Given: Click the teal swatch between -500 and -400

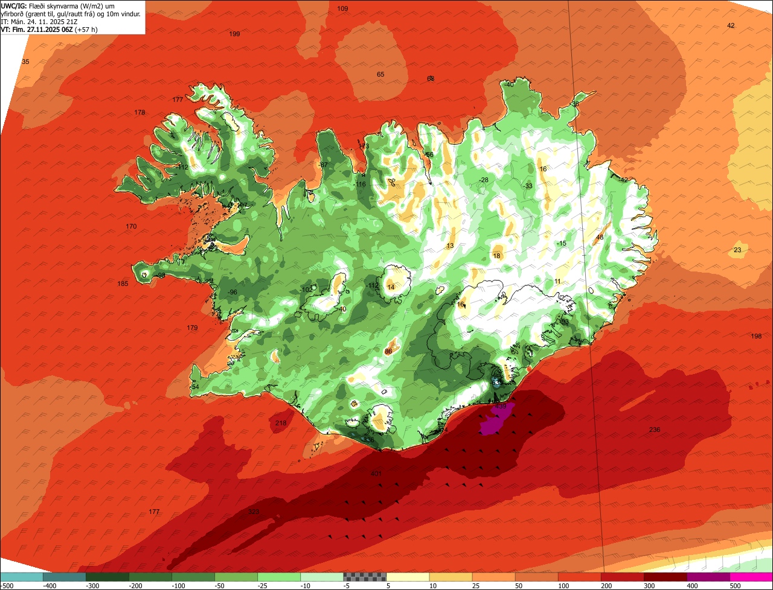Looking at the screenshot, I should pos(21,577).
